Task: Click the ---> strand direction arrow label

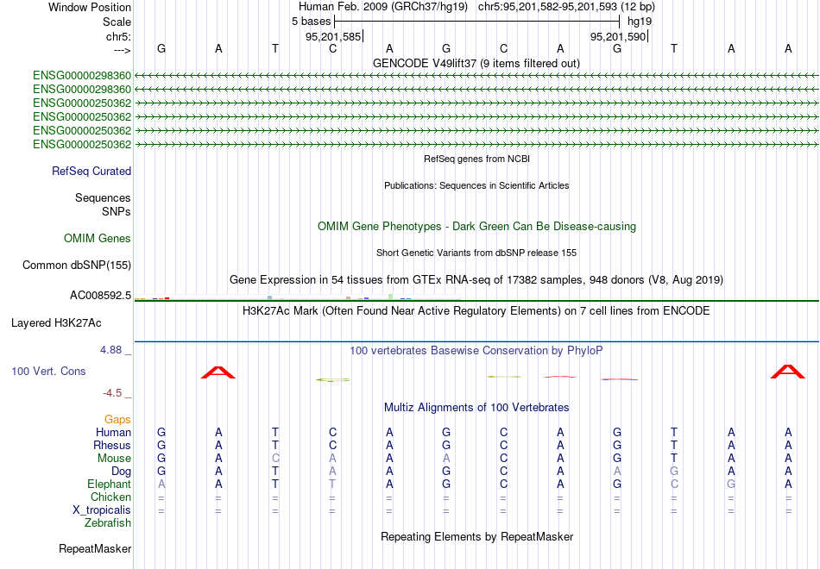Action: (122, 50)
